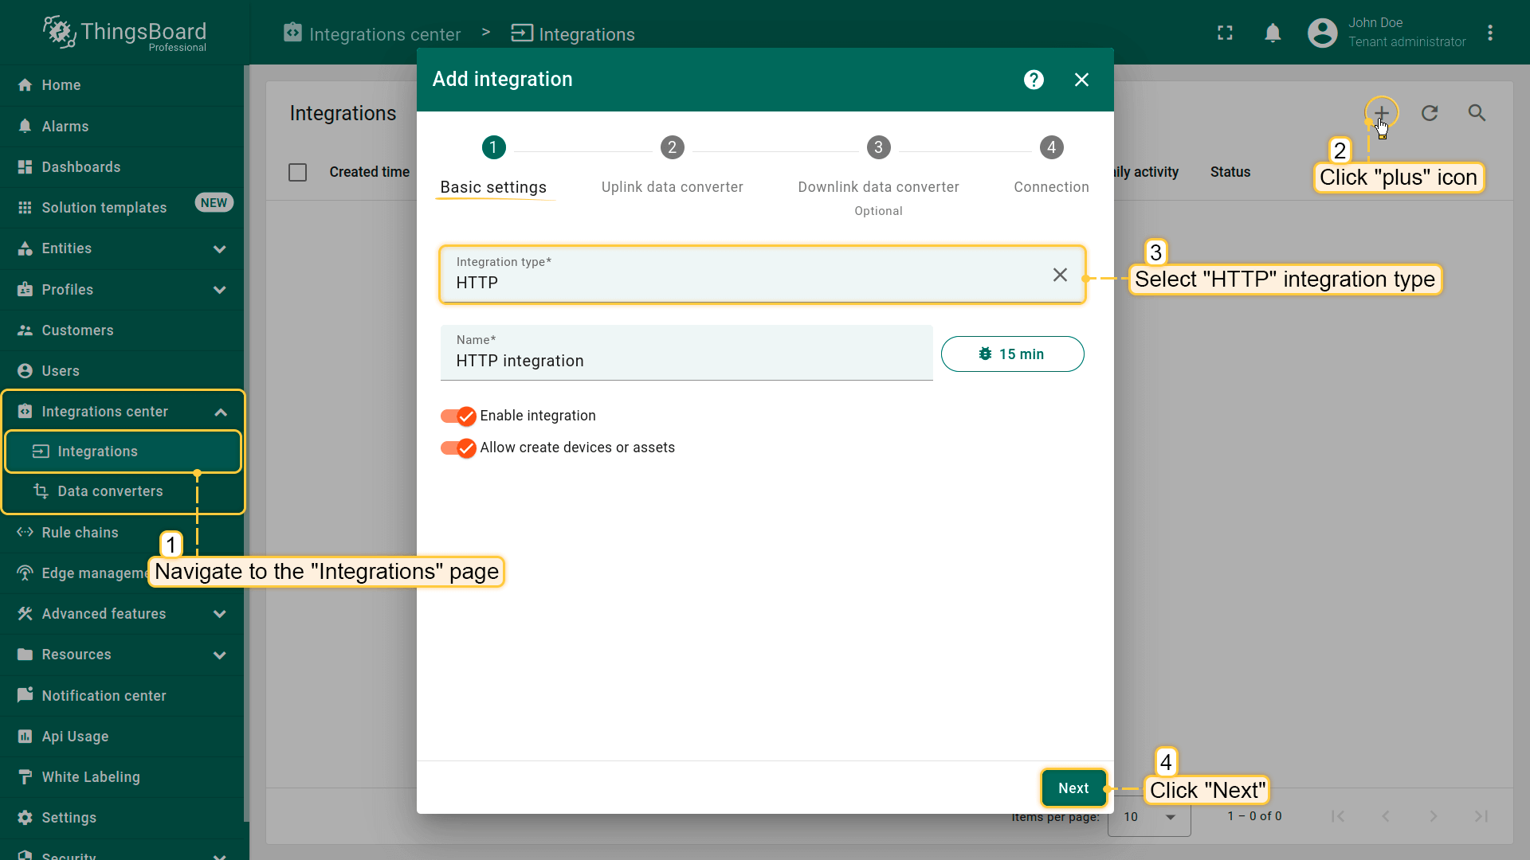Click the search icon in Integrations table
This screenshot has width=1530, height=860.
(1477, 113)
